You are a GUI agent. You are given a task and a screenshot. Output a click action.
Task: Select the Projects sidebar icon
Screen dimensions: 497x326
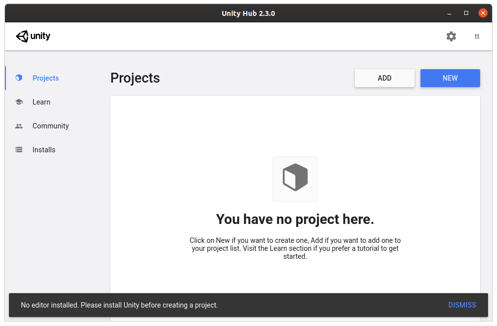19,78
